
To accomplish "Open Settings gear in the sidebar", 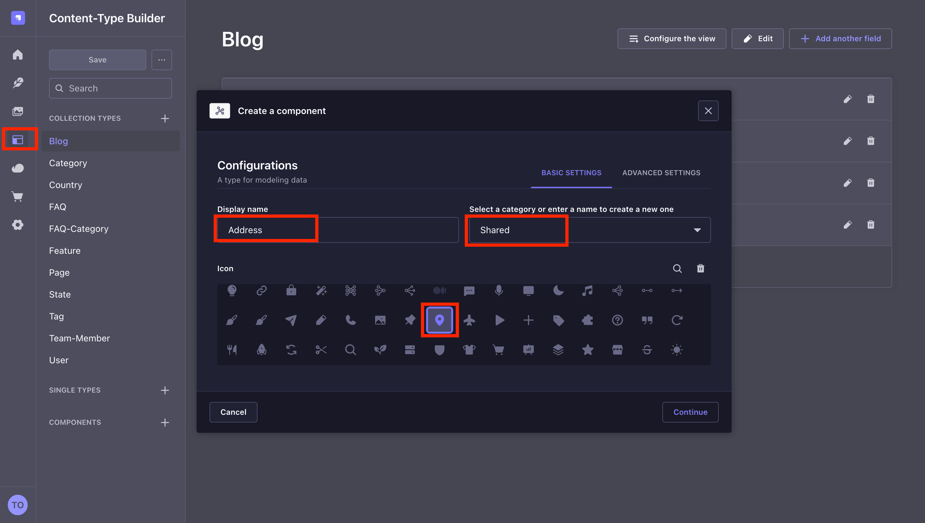I will [18, 224].
